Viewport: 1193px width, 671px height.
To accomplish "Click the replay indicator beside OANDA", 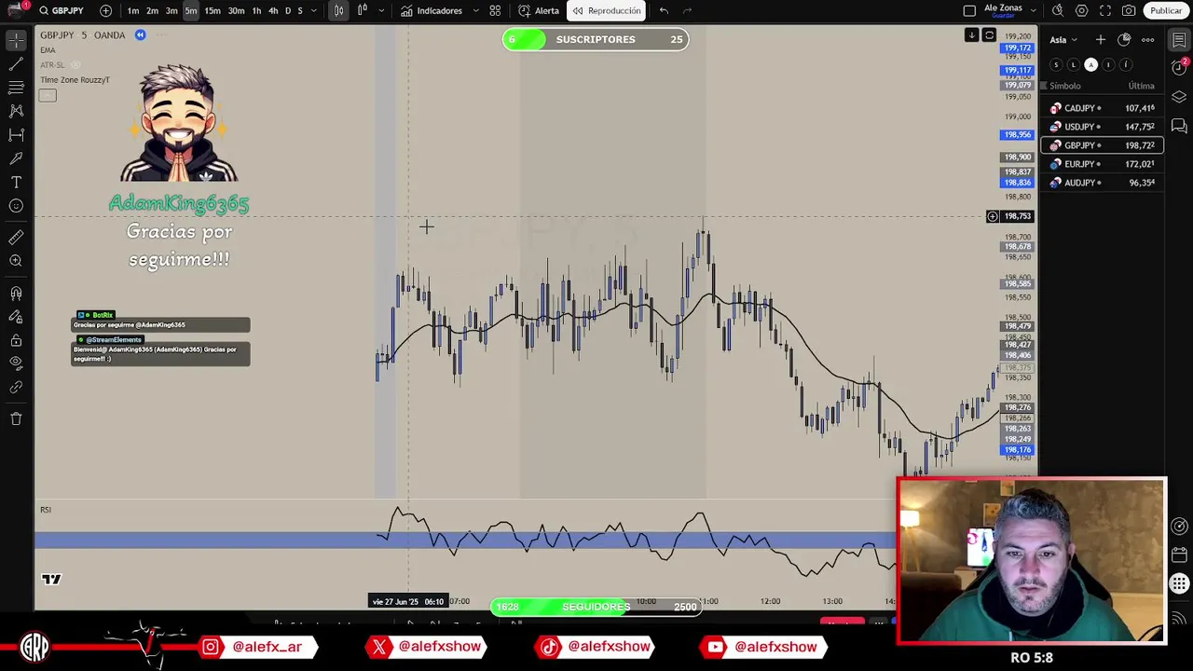I will pyautogui.click(x=140, y=35).
